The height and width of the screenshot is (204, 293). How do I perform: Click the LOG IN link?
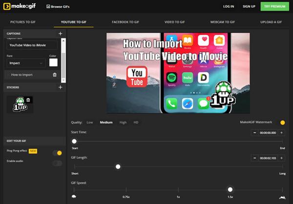(x=229, y=6)
